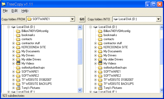
Task: Open the Help menu
Action: coord(25,11)
